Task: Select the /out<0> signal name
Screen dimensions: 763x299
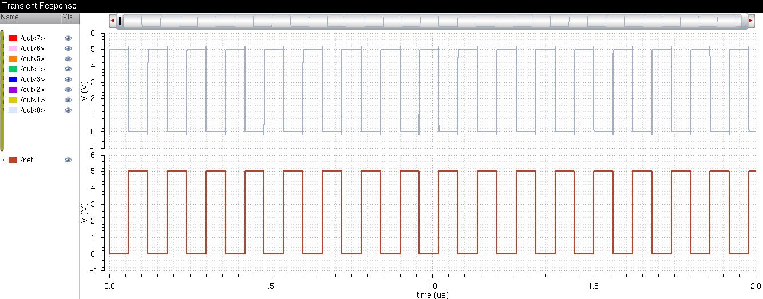Action: (x=32, y=110)
